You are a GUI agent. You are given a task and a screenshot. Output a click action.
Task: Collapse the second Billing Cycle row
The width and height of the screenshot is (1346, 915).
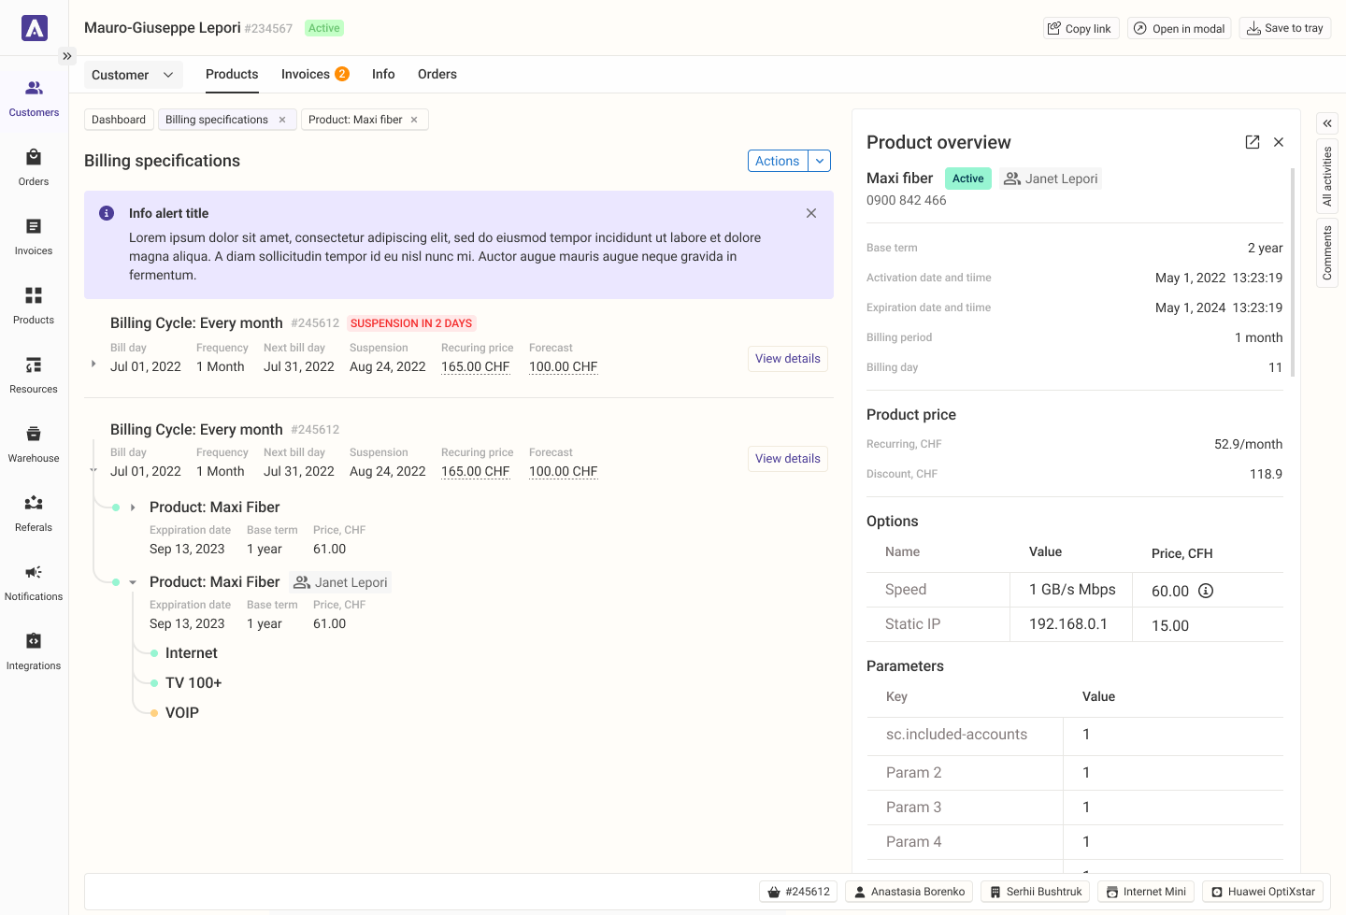(x=93, y=470)
